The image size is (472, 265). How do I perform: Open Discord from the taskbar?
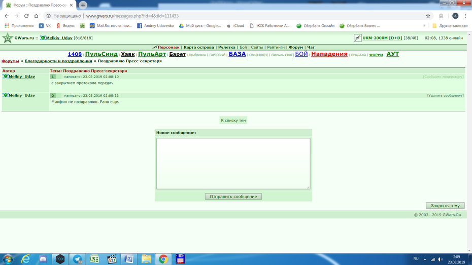pos(43,259)
